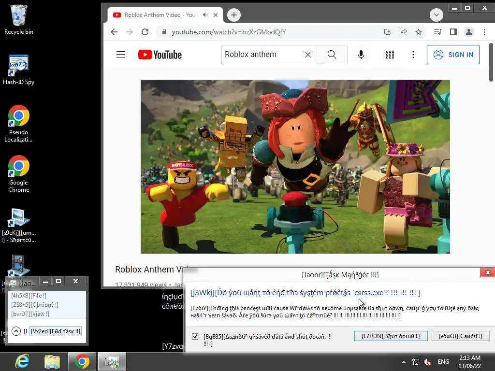Close the Roblox Anthem Video tab
This screenshot has height=371, width=495.
(x=216, y=15)
